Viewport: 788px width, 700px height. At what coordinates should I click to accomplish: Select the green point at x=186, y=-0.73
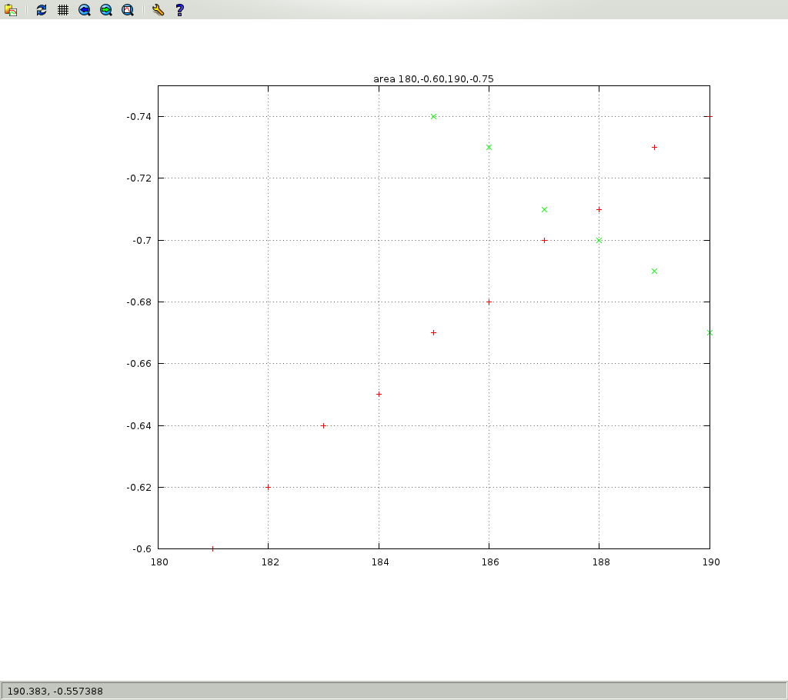489,148
